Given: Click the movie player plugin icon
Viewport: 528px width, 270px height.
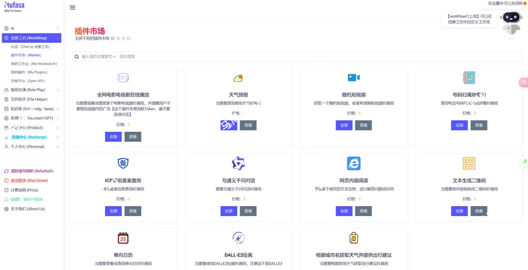Looking at the screenshot, I should pyautogui.click(x=123, y=78).
